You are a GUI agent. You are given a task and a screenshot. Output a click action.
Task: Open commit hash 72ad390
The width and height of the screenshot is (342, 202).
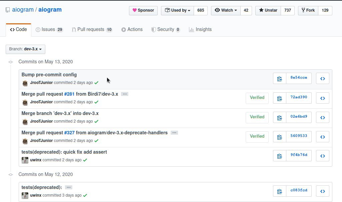[299, 97]
